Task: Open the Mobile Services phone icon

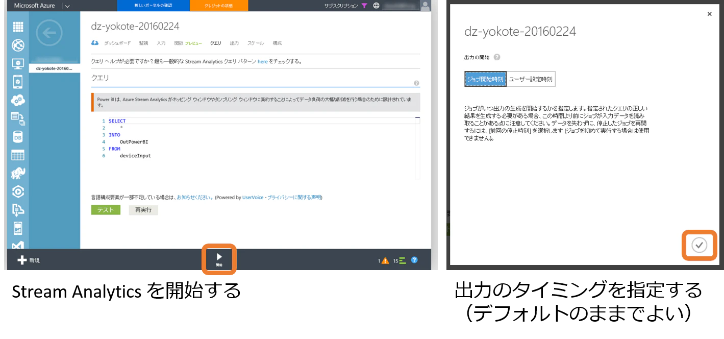Action: 18,81
